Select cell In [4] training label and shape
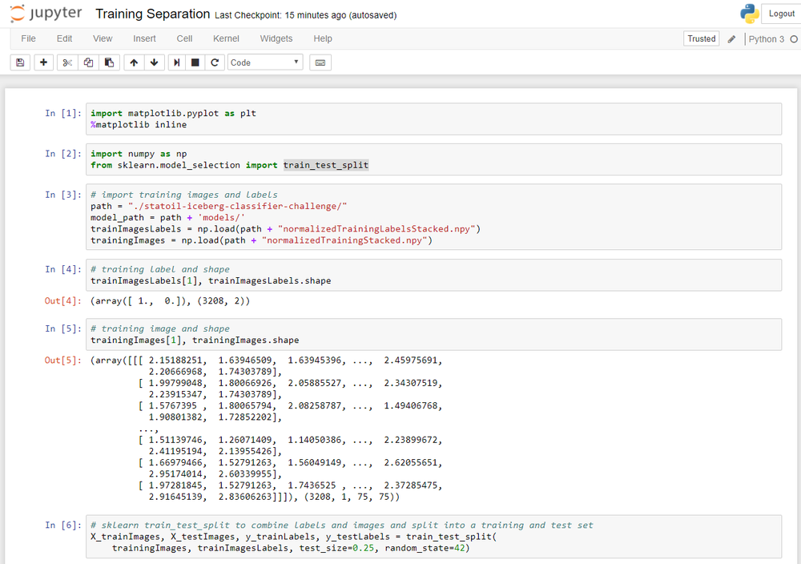The image size is (801, 564). coord(433,275)
